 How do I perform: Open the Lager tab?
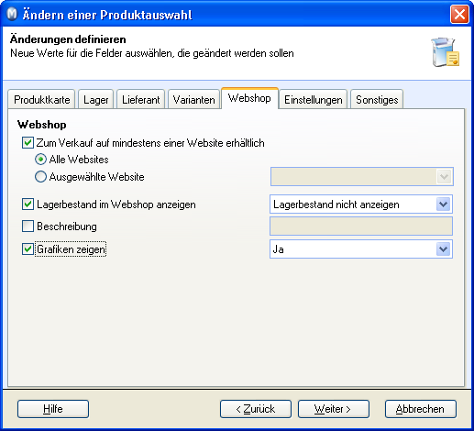96,99
